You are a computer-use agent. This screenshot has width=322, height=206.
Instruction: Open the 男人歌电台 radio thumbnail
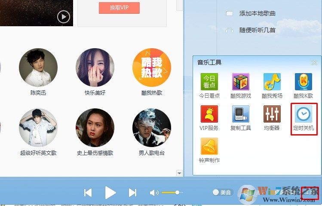pos(152,128)
